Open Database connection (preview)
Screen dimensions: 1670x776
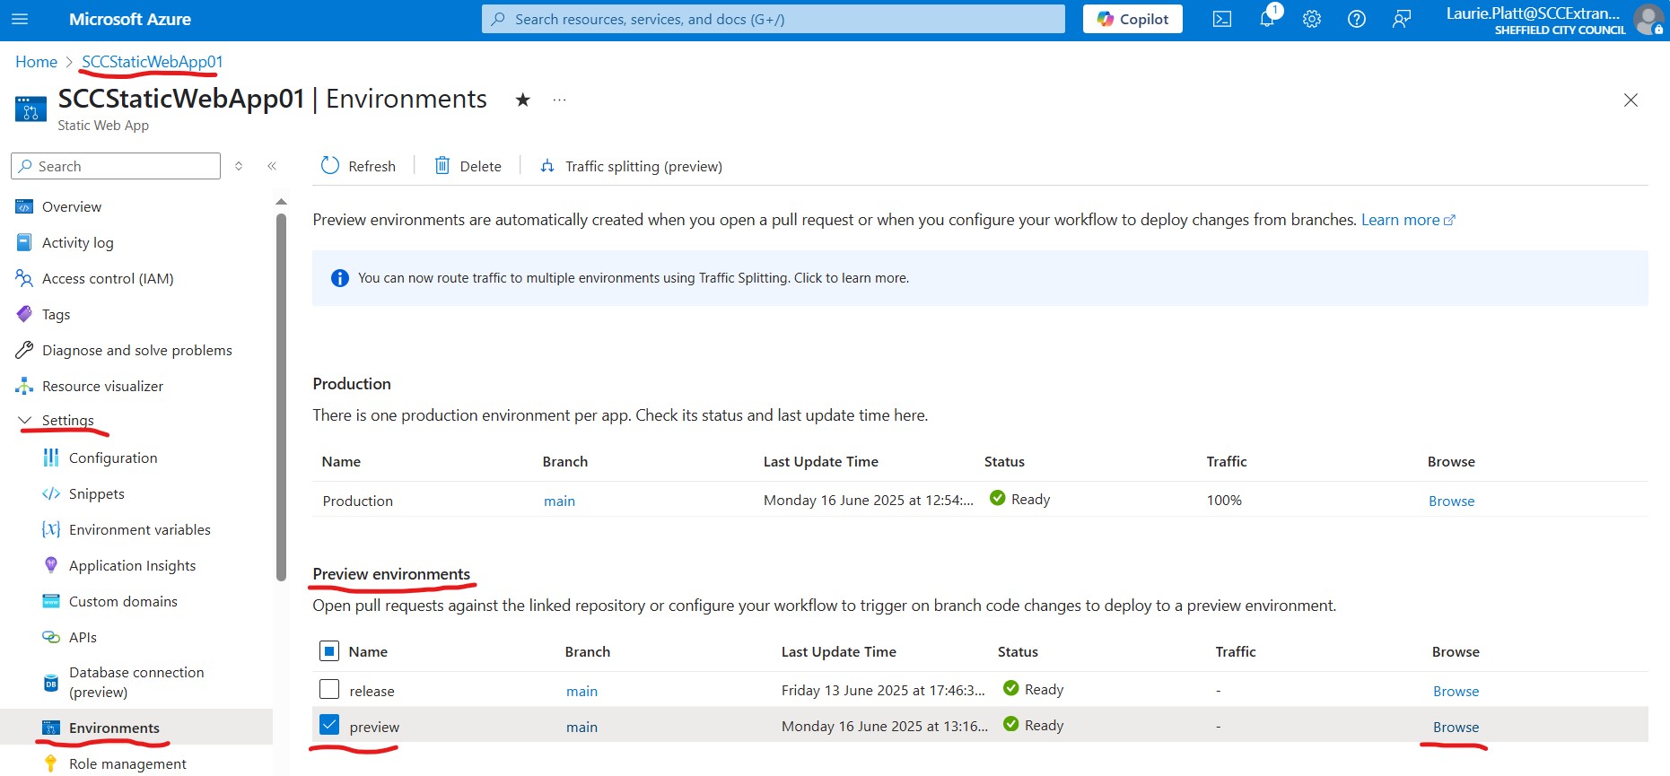coord(136,682)
